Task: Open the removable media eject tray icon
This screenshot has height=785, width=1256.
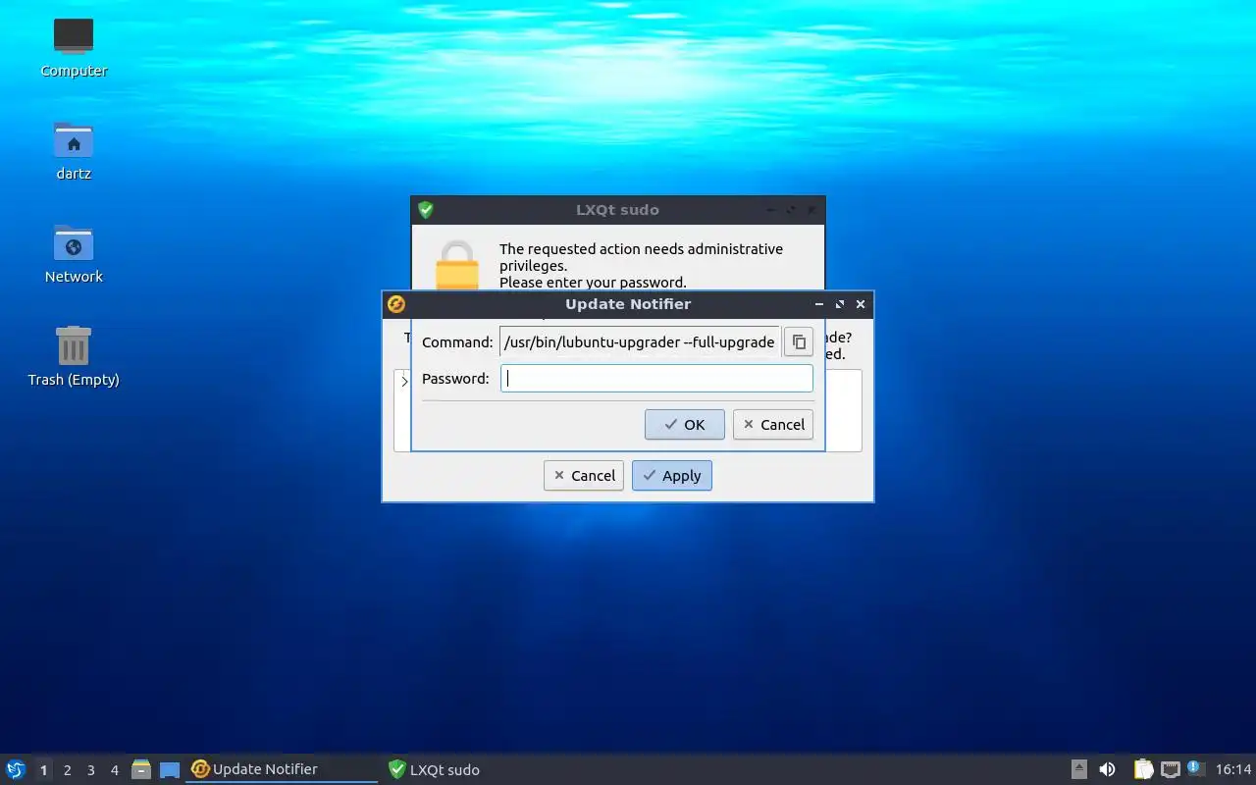Action: (x=1078, y=769)
